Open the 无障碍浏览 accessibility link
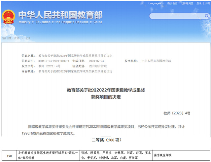The height and width of the screenshot is (162, 211). [187, 4]
